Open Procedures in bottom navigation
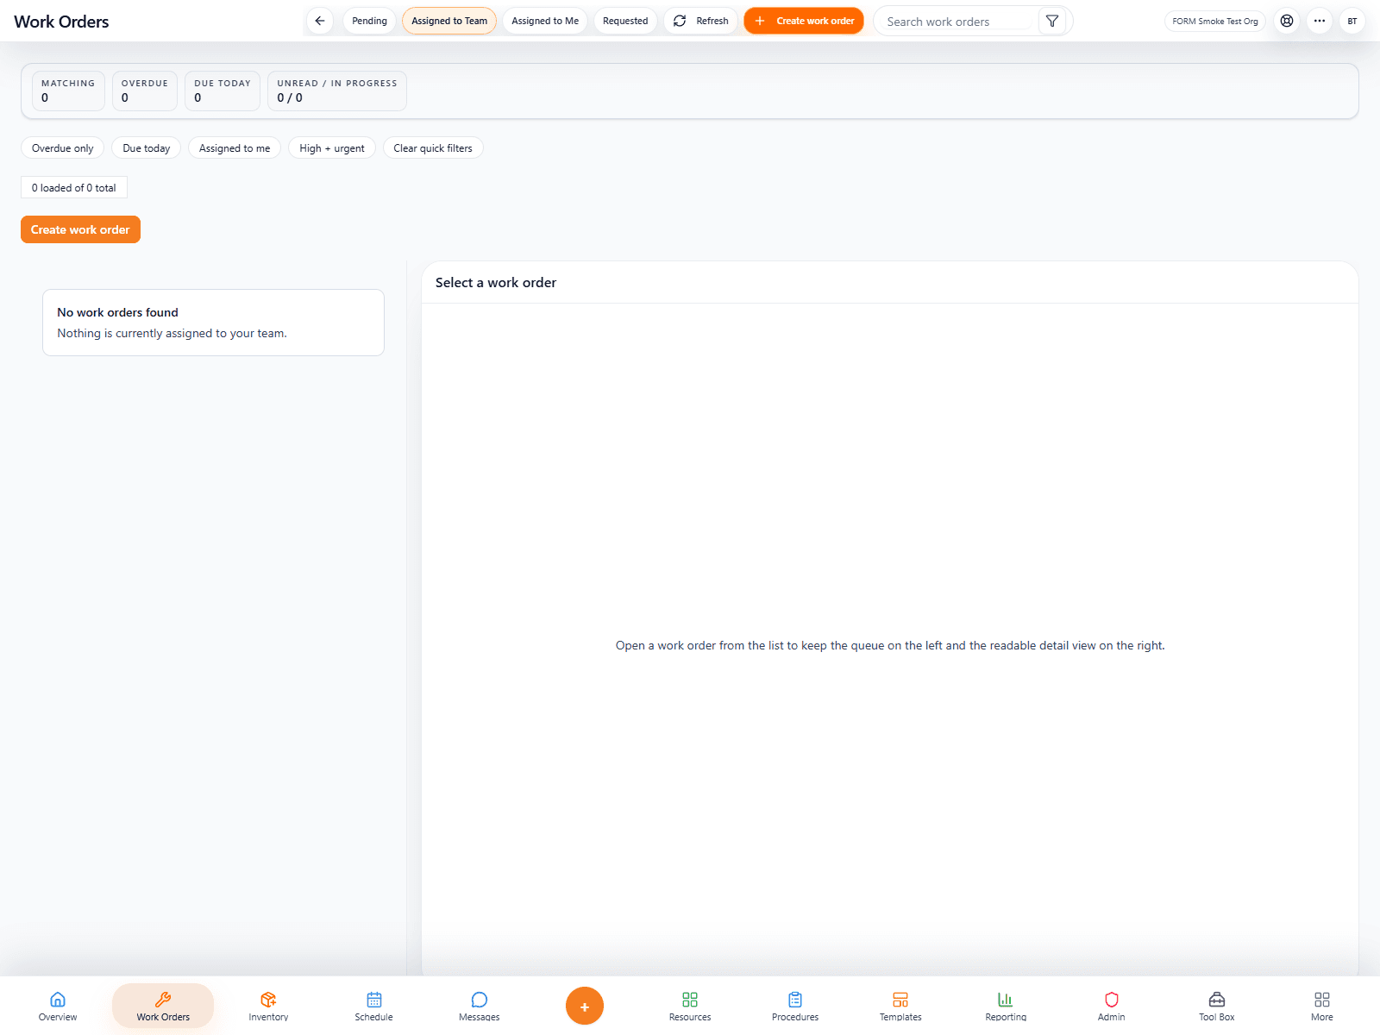Viewport: 1380px width, 1035px height. coord(795,1006)
